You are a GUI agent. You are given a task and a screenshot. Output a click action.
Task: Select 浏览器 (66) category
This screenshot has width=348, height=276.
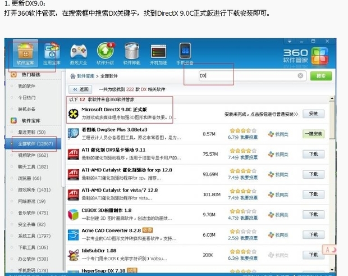coord(30,178)
